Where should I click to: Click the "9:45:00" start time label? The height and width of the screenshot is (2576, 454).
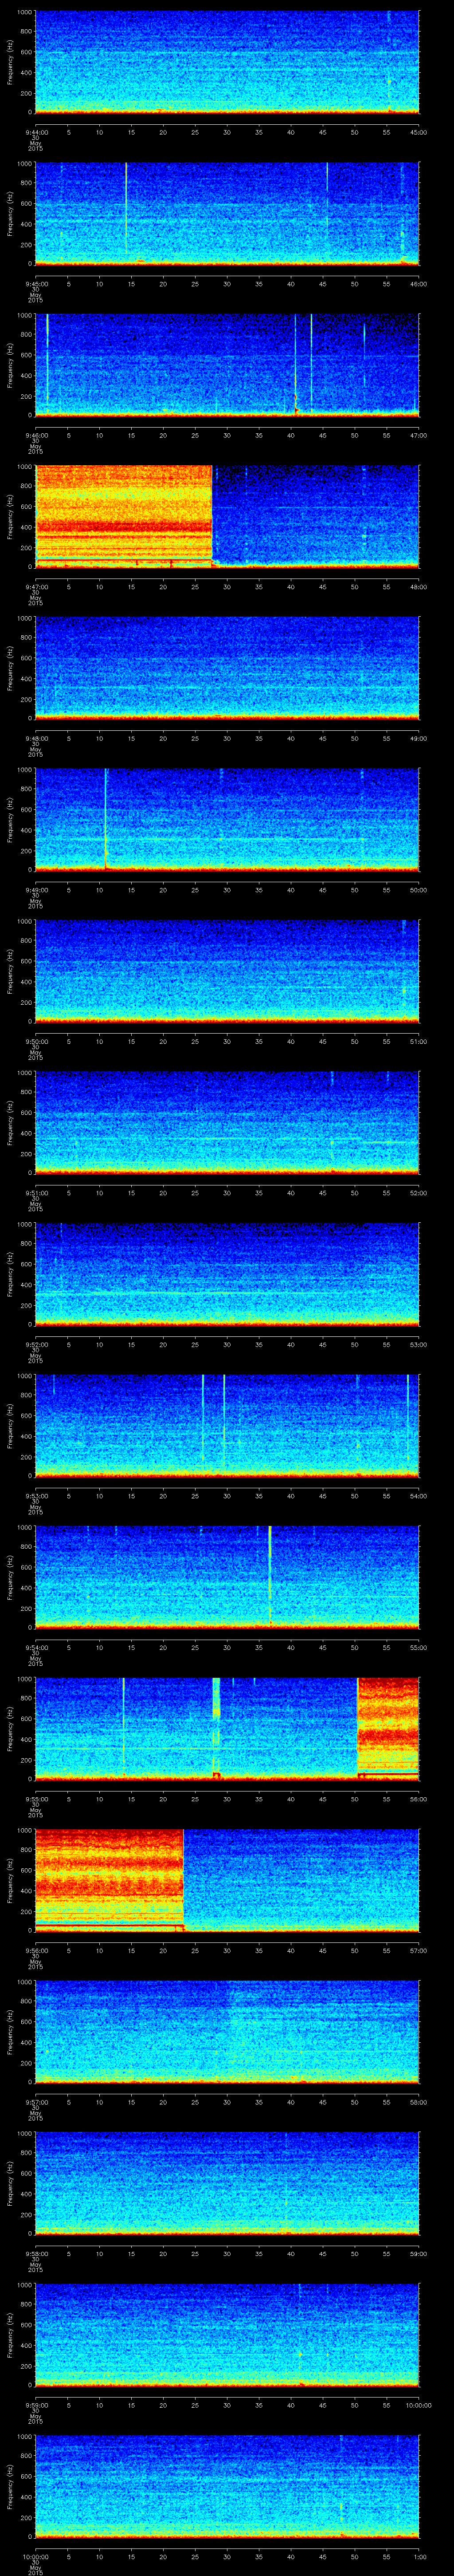(x=36, y=284)
